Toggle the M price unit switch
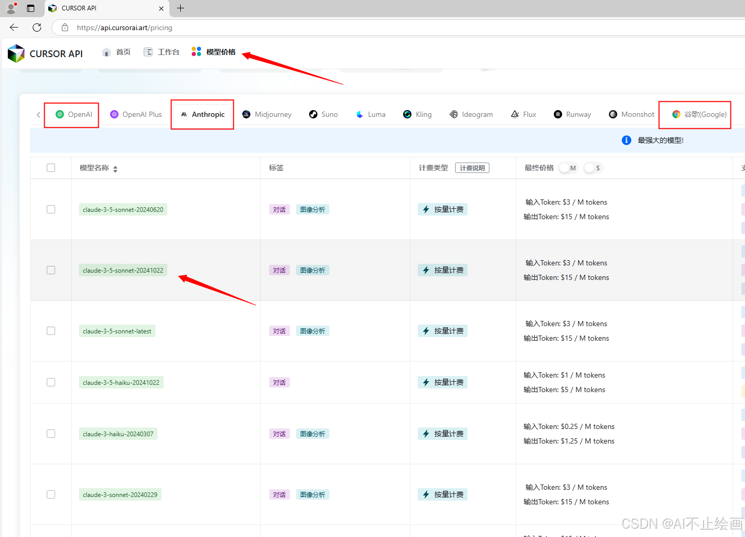 568,168
